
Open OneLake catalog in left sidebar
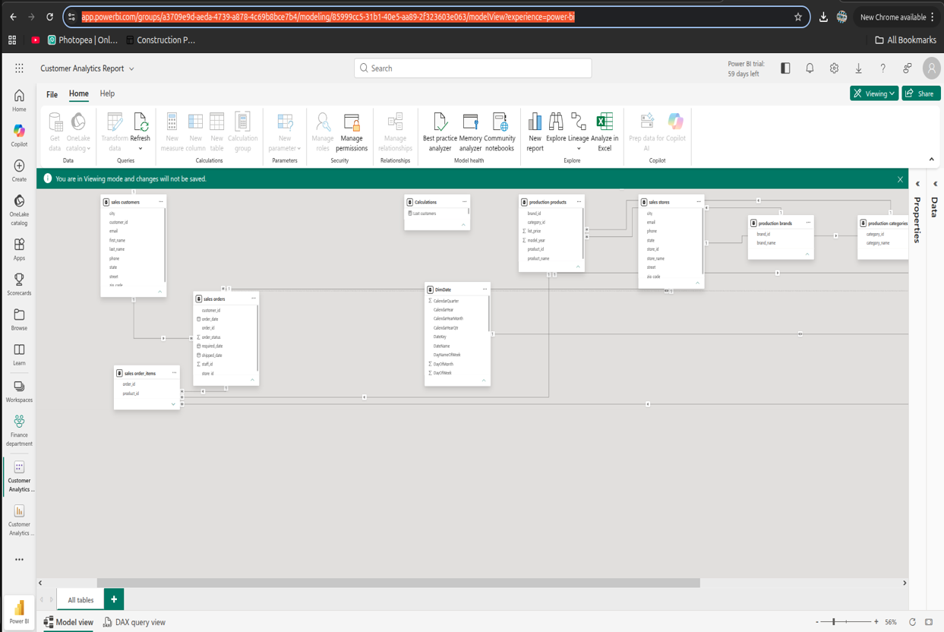(19, 210)
